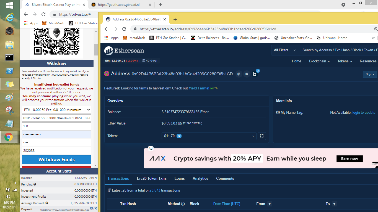This screenshot has width=378, height=212.
Task: Open the Resources menu on Etherscan
Action: click(368, 61)
